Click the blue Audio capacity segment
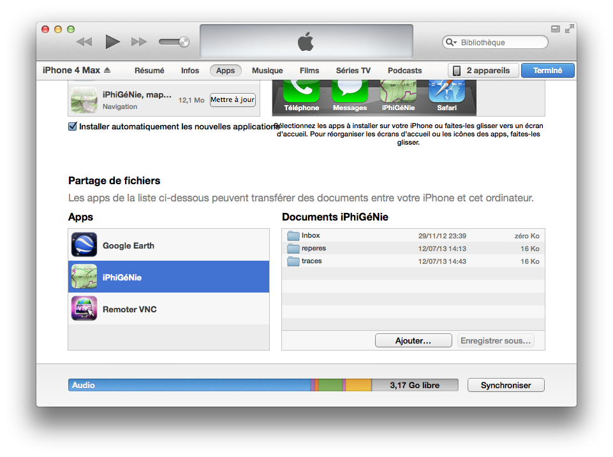The image size is (613, 457). pyautogui.click(x=189, y=385)
